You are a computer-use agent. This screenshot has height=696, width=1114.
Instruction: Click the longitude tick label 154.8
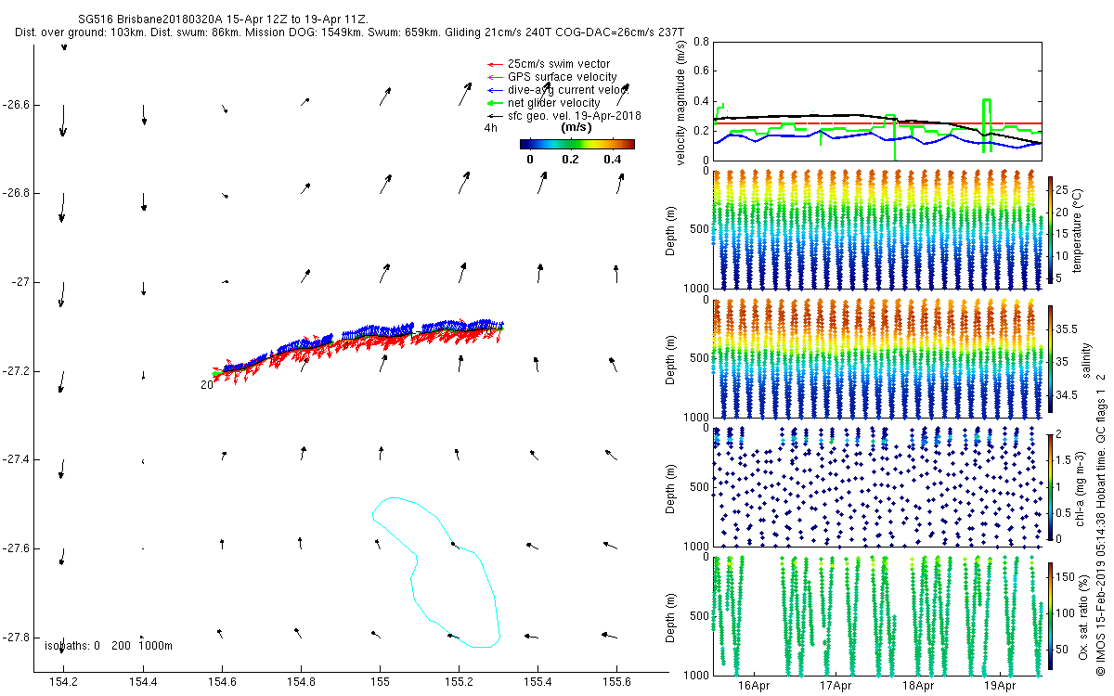click(301, 682)
